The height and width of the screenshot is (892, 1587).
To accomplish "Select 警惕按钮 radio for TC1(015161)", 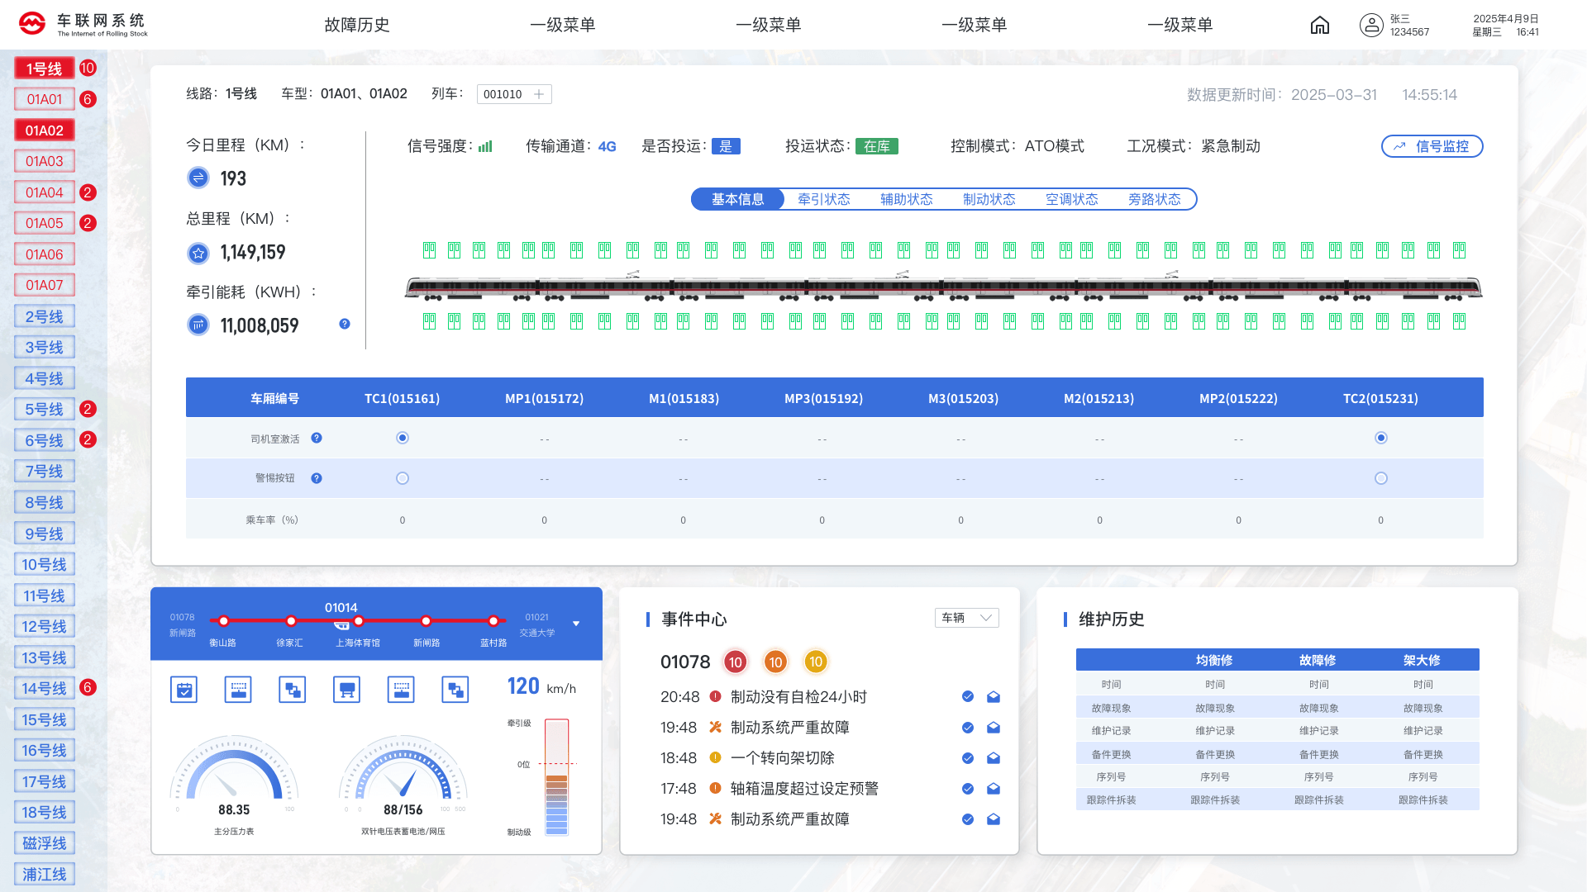I will point(403,478).
